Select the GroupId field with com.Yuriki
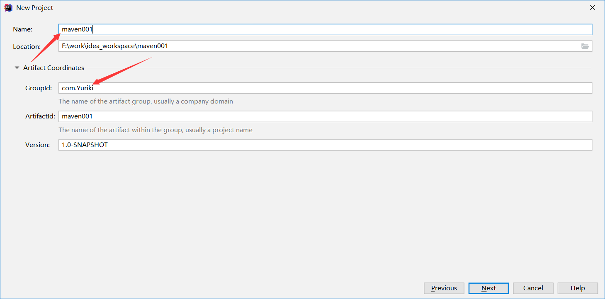 tap(325, 88)
